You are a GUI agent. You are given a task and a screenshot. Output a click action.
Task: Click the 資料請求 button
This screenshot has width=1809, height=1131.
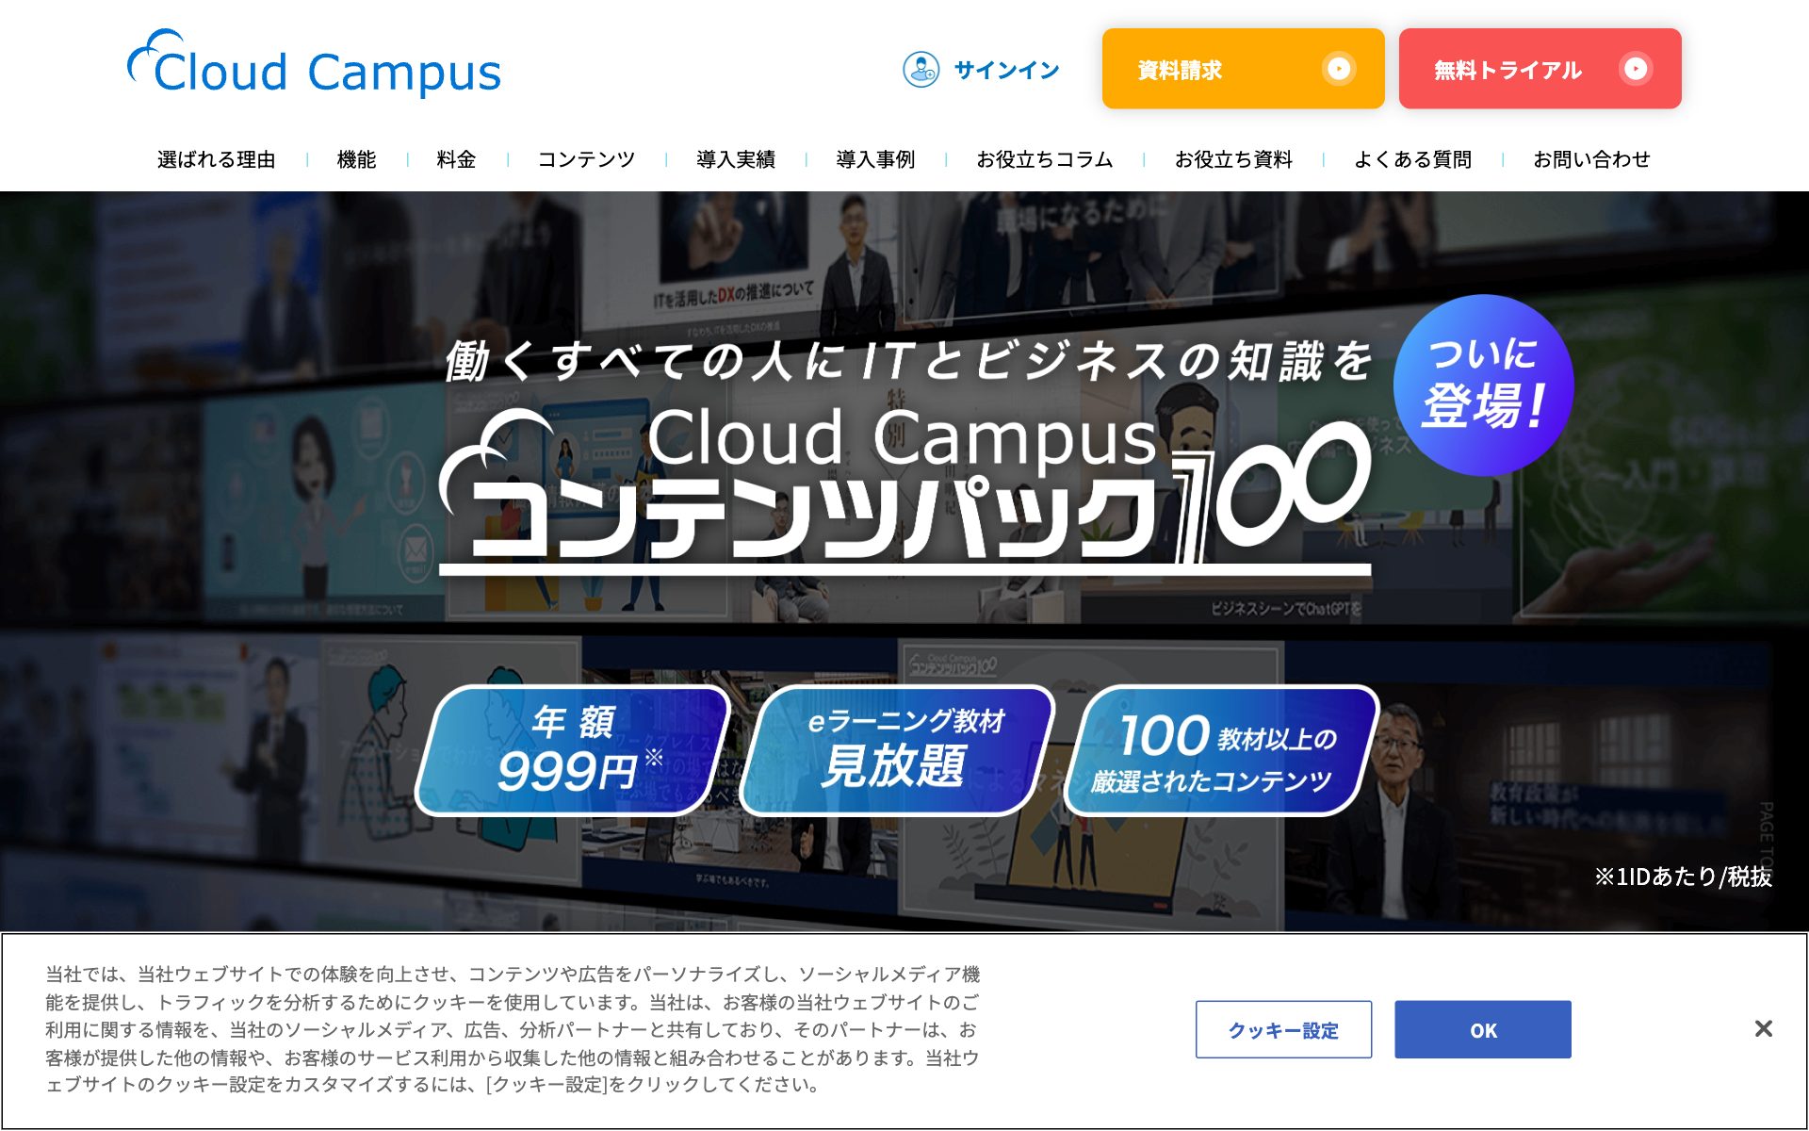coord(1243,69)
